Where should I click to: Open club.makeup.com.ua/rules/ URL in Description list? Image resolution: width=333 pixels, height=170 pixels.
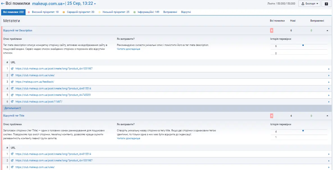35,75
